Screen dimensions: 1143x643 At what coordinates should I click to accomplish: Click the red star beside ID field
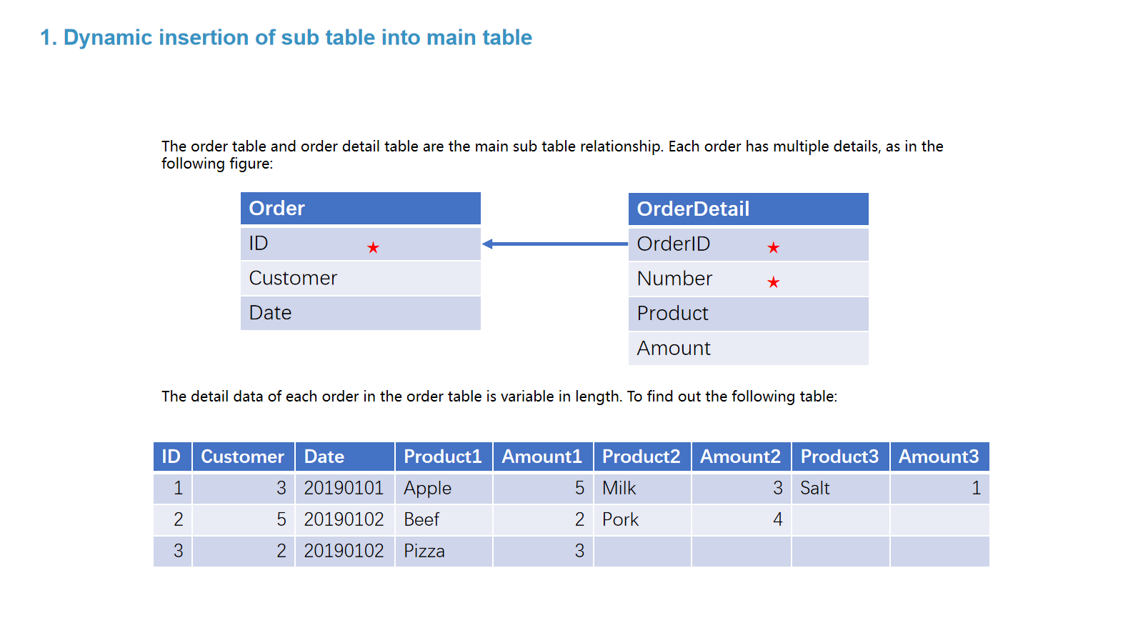point(373,248)
